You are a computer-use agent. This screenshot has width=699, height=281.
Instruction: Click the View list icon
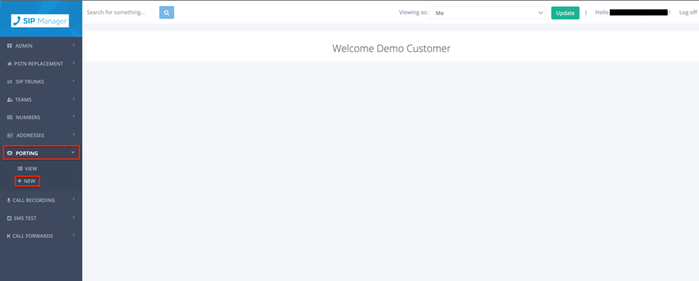click(19, 169)
